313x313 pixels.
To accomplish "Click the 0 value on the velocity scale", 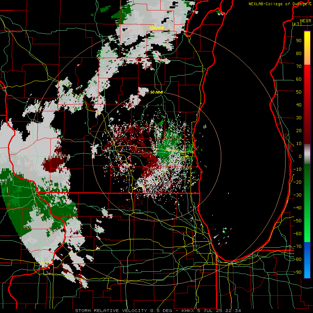I will point(300,156).
